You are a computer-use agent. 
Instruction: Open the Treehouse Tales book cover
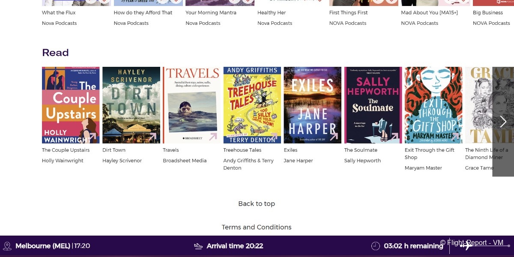click(252, 105)
